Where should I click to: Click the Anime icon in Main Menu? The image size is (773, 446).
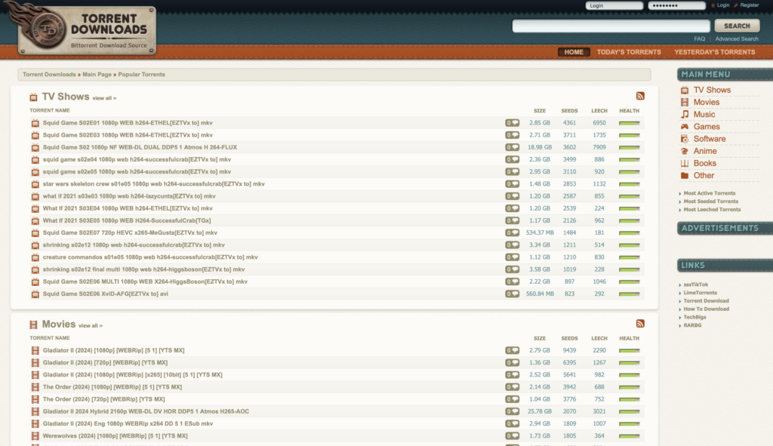click(684, 151)
